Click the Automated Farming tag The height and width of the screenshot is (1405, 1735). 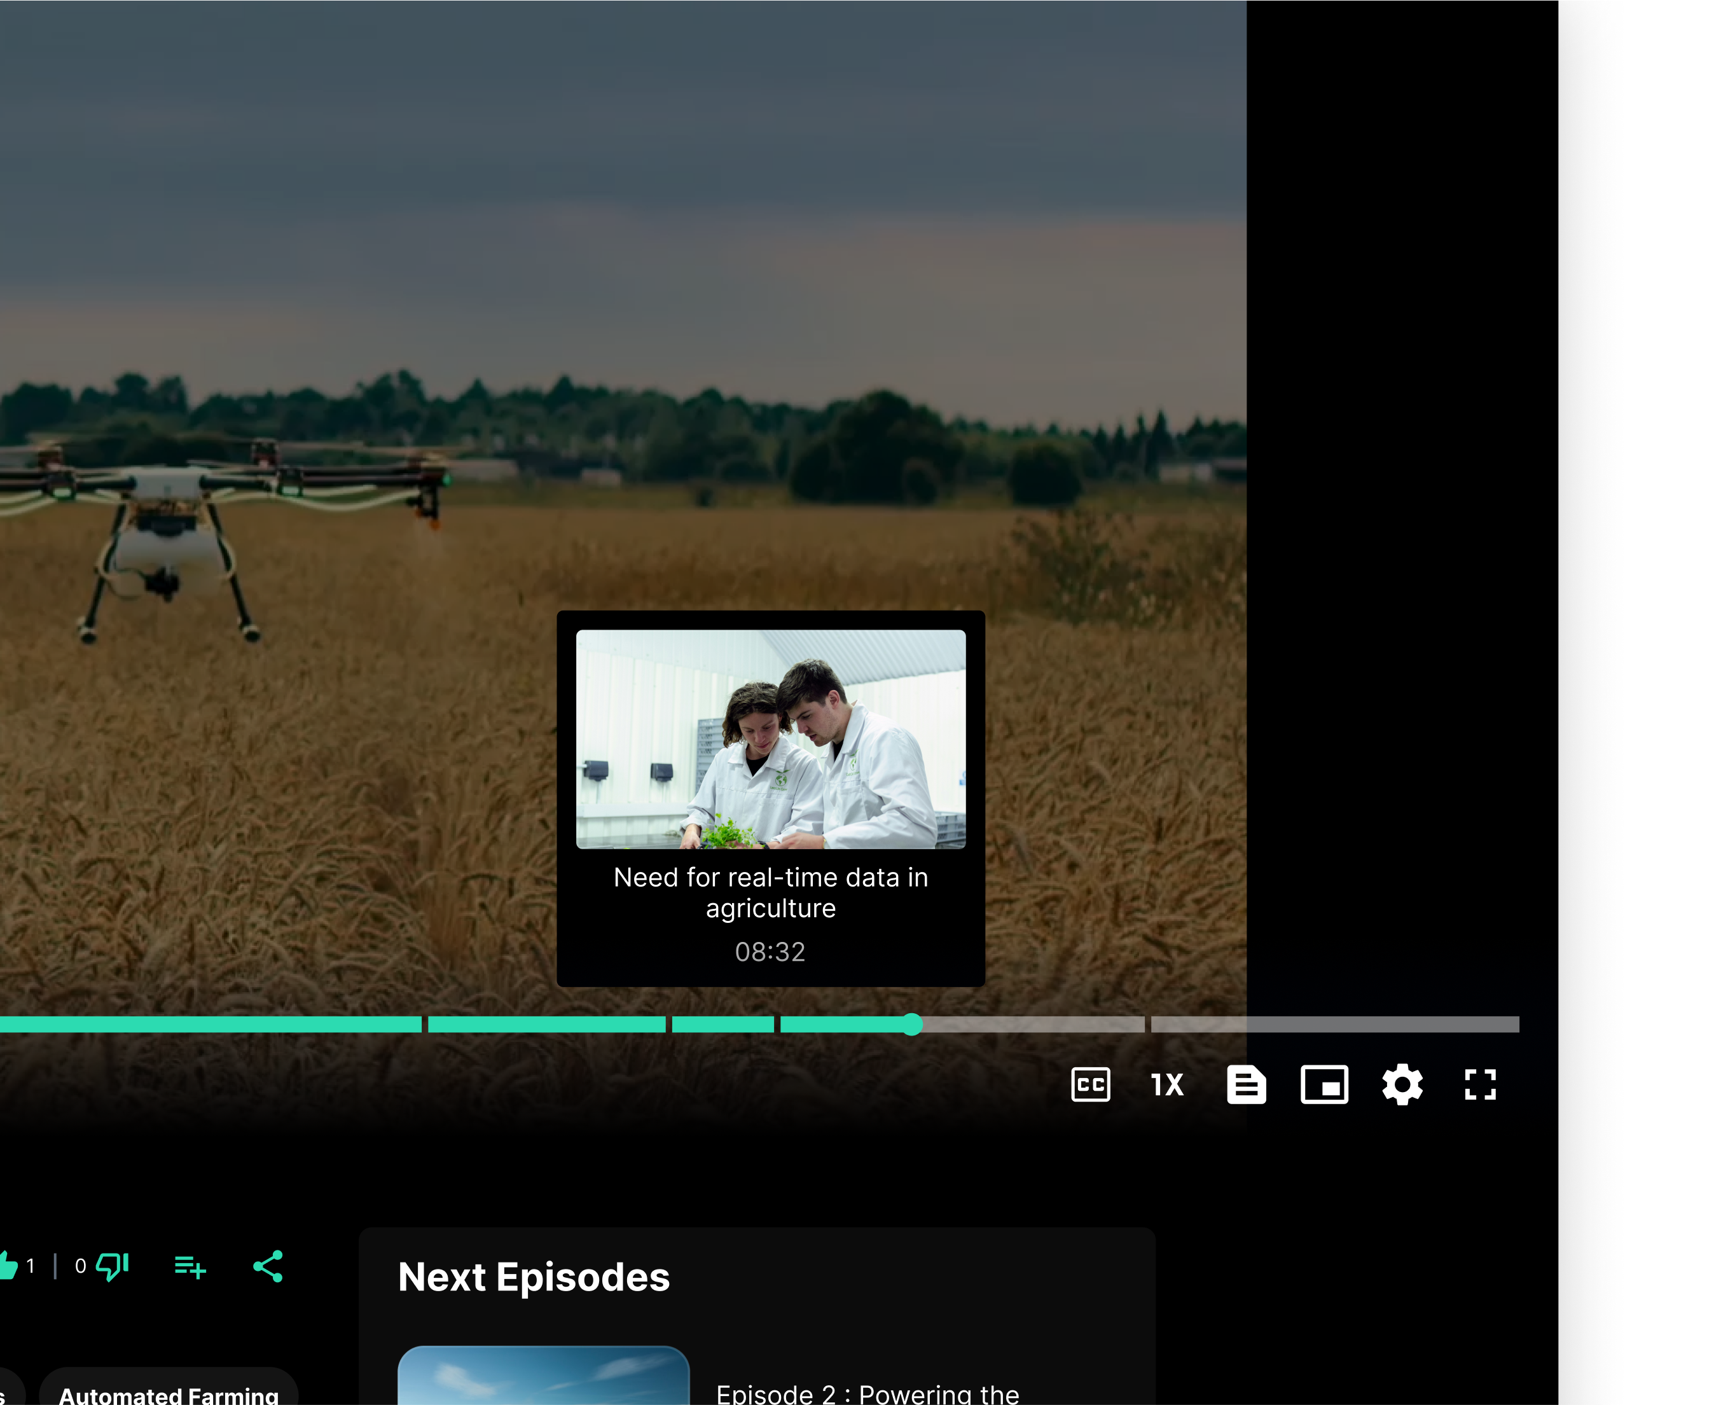(169, 1394)
